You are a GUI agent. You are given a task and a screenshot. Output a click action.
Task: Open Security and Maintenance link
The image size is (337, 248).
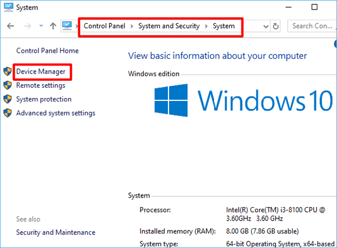click(x=56, y=232)
